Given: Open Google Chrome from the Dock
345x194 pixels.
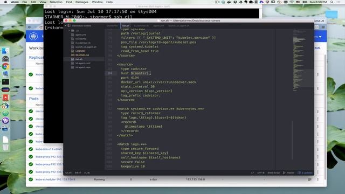Looking at the screenshot, I should 5,66.
